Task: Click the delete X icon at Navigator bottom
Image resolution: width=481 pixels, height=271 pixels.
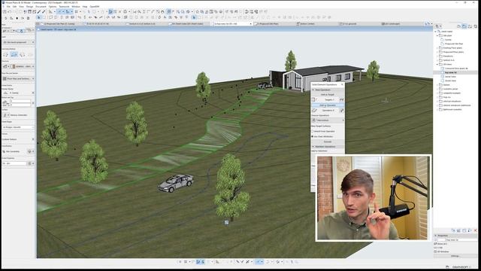Action: tap(476, 230)
